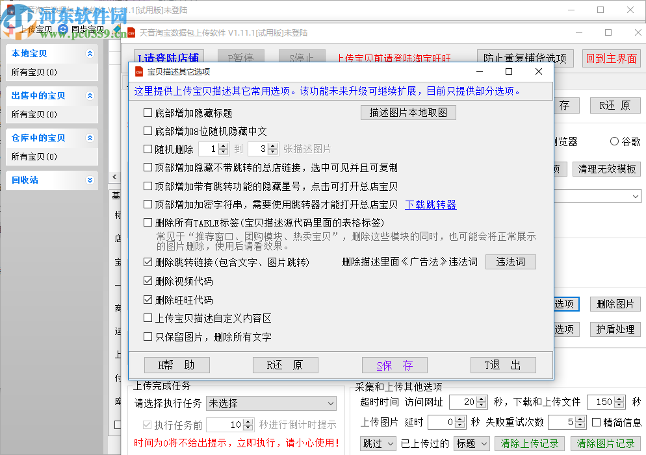Open the 下载跳转器 link
The height and width of the screenshot is (455, 646).
(x=430, y=204)
